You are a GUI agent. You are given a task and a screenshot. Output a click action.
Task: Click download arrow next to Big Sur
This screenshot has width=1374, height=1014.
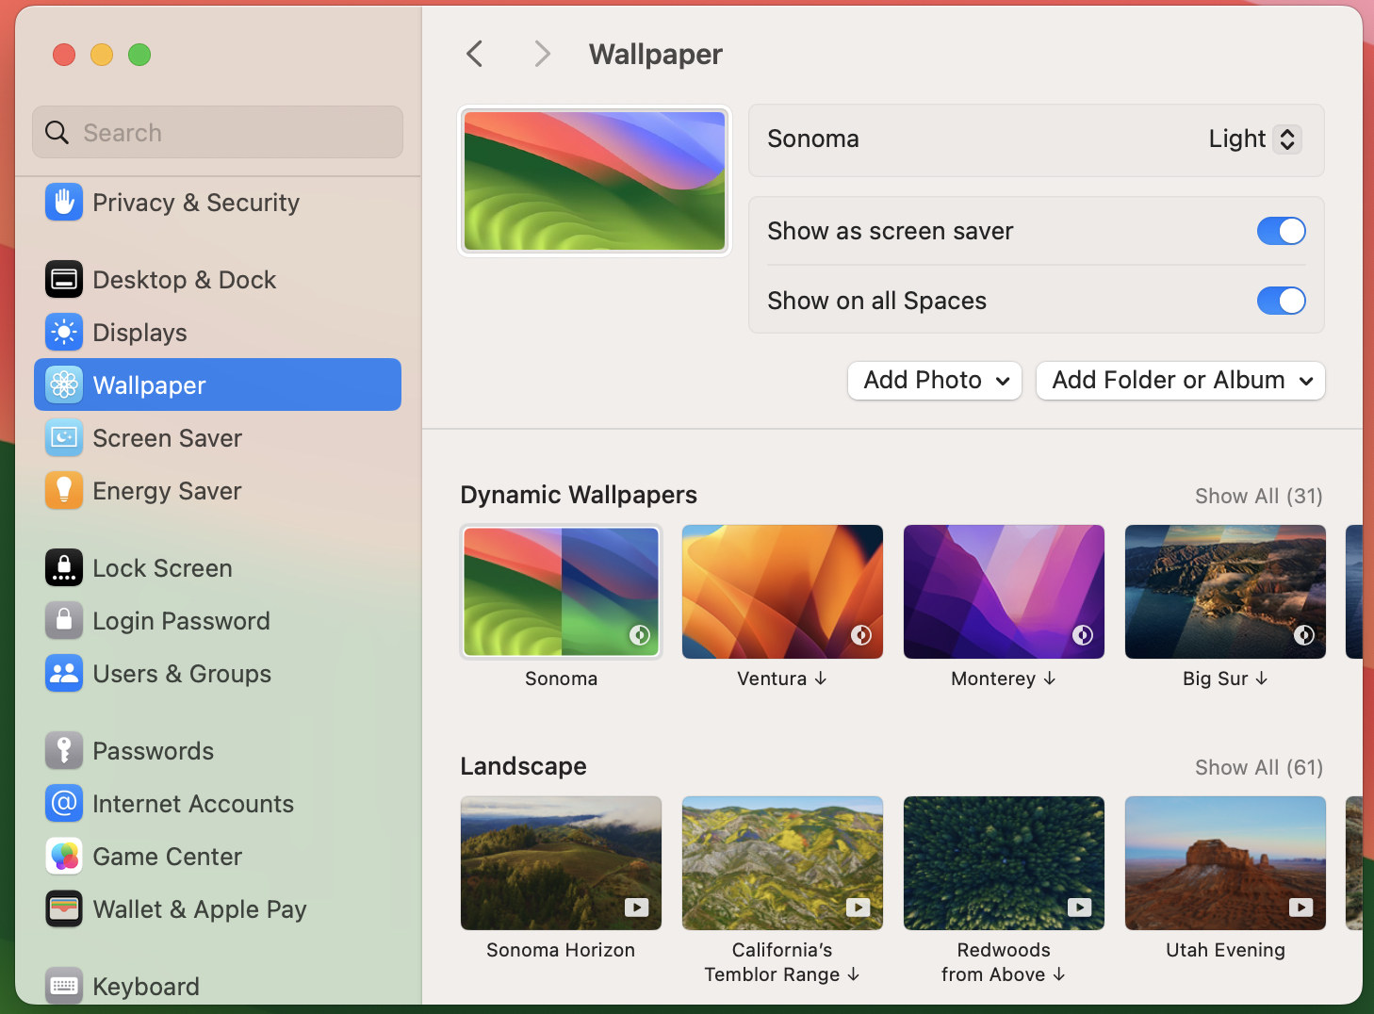(x=1262, y=679)
